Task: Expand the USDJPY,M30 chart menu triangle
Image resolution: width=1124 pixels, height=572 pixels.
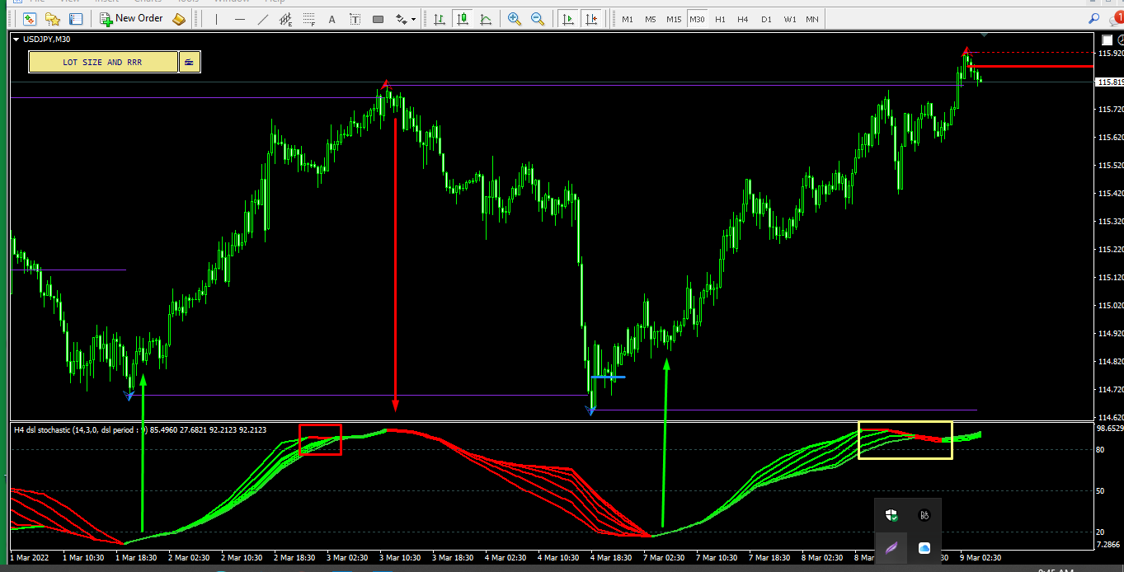Action: click(x=16, y=39)
